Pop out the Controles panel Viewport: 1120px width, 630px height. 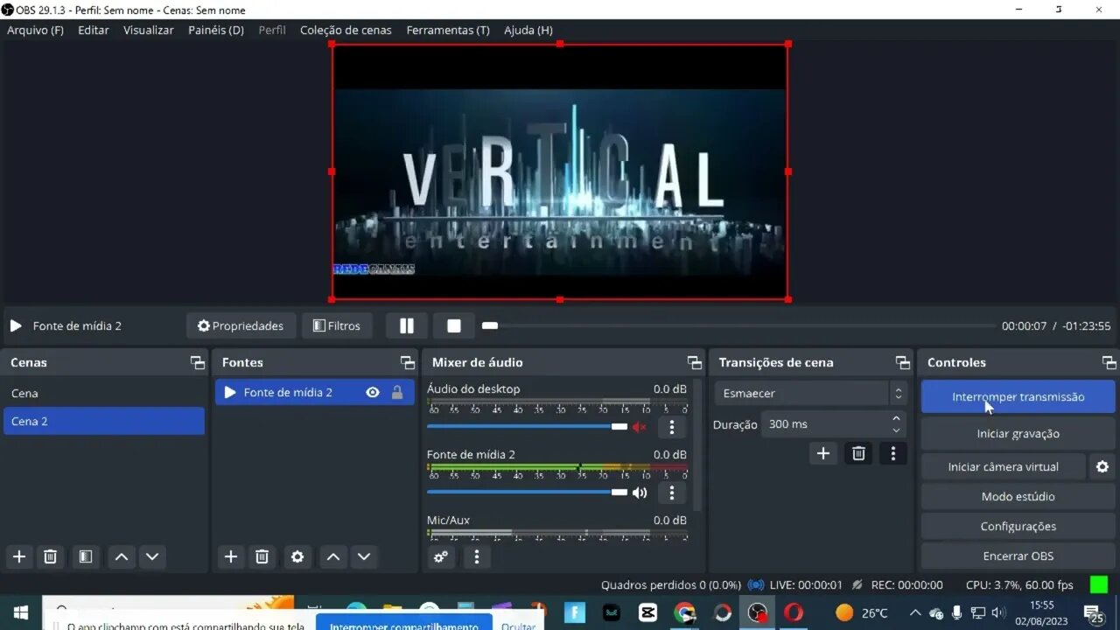point(1109,362)
